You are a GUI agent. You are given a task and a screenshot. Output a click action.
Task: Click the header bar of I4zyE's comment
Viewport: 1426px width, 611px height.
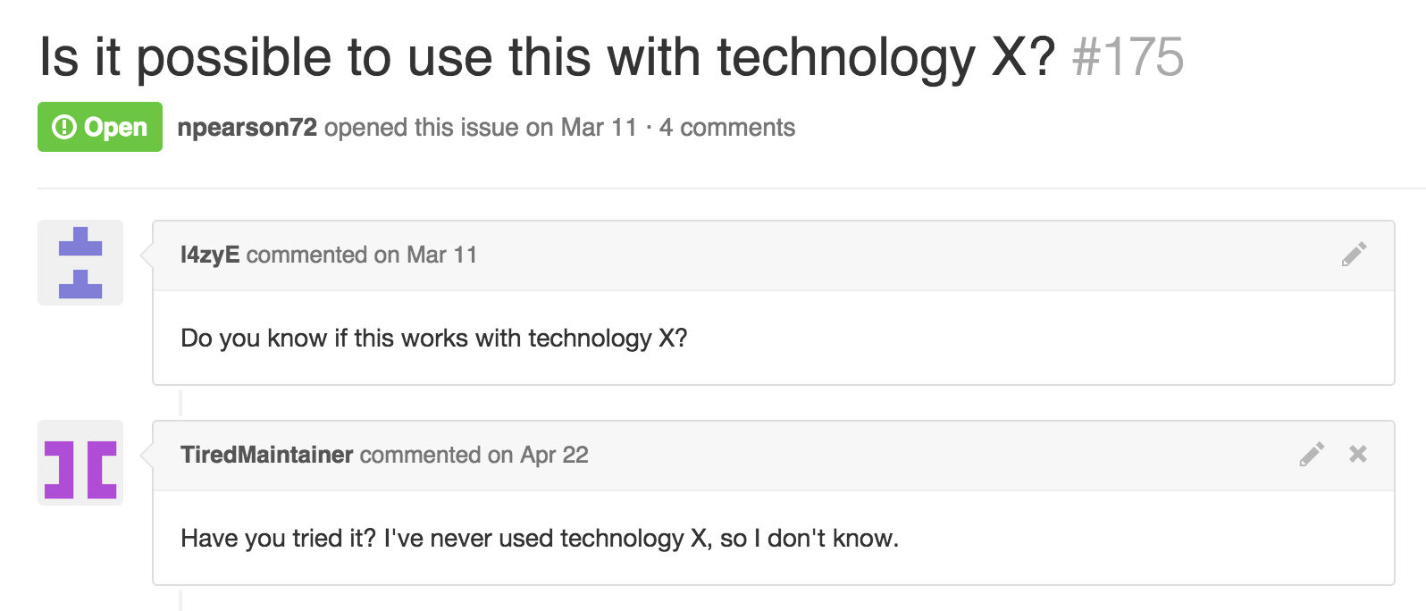click(774, 255)
